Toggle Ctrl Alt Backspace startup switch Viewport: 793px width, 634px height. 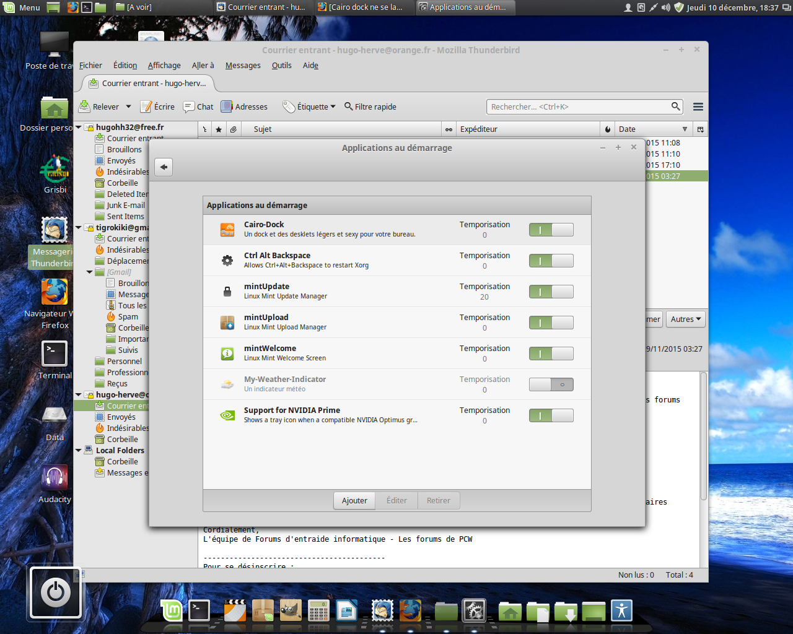click(x=551, y=261)
